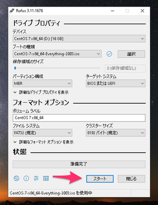The height and width of the screenshot is (205, 158).
Task: Expand 詳細なドライブ プロパティを表示
Action: [x=41, y=92]
